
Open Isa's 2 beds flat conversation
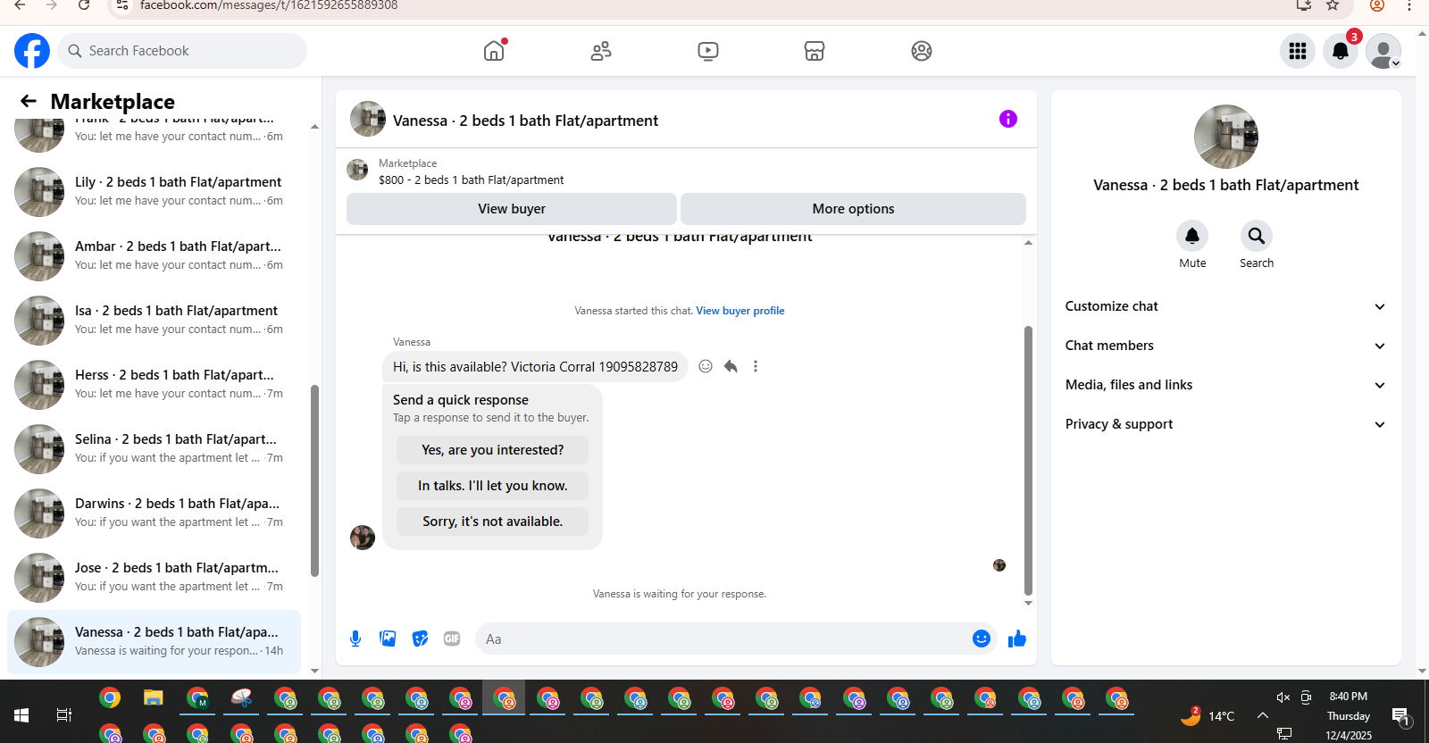point(154,321)
